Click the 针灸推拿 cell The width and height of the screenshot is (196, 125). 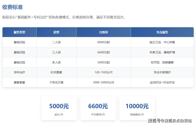click(x=56, y=72)
